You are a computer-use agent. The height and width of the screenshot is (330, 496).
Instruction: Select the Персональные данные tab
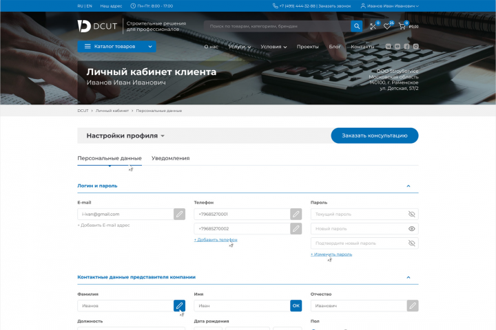[x=110, y=158]
